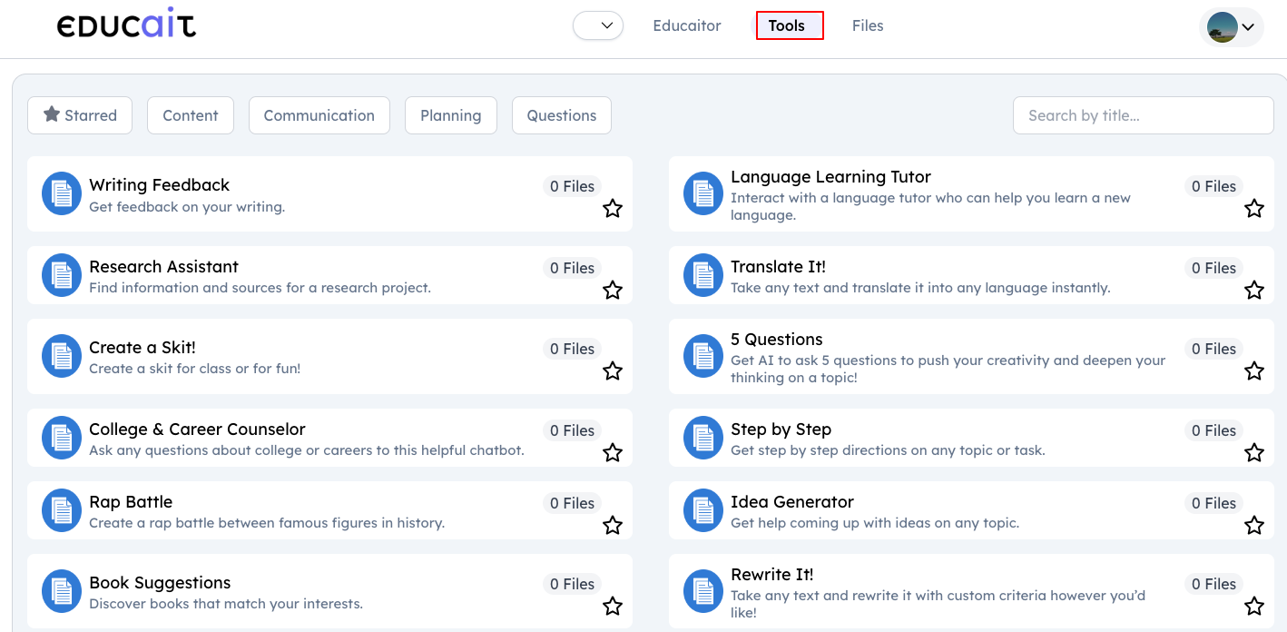The height and width of the screenshot is (632, 1287).
Task: Star the College & Career Counselor tool
Action: pyautogui.click(x=613, y=452)
